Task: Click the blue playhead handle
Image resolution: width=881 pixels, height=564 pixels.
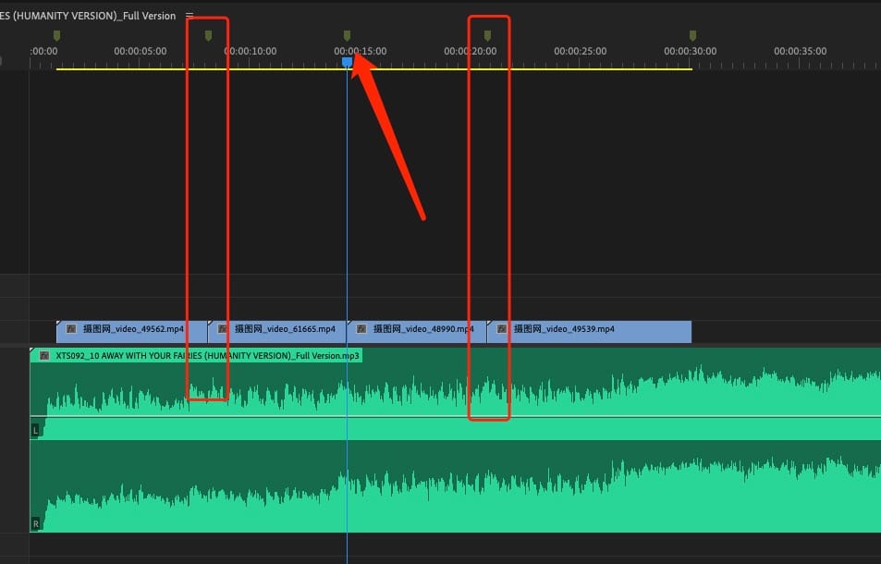Action: point(348,61)
